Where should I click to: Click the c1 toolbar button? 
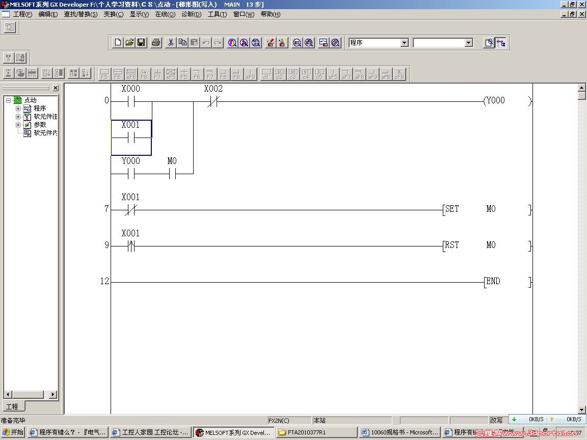tap(266, 73)
